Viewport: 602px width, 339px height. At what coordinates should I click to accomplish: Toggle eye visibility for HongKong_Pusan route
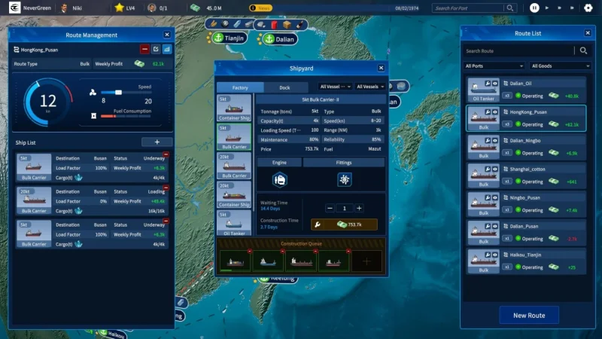(x=496, y=111)
